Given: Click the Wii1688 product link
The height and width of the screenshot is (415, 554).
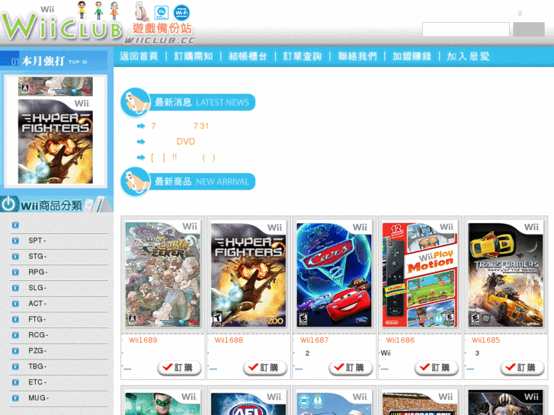Looking at the screenshot, I should point(229,340).
